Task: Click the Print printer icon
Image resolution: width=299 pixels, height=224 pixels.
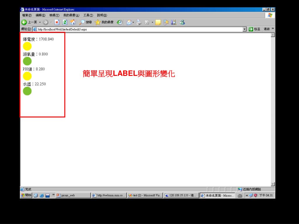Action: 139,22
